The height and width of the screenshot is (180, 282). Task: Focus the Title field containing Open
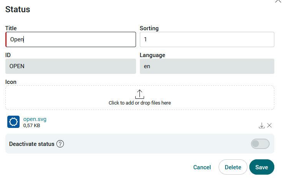[71, 39]
